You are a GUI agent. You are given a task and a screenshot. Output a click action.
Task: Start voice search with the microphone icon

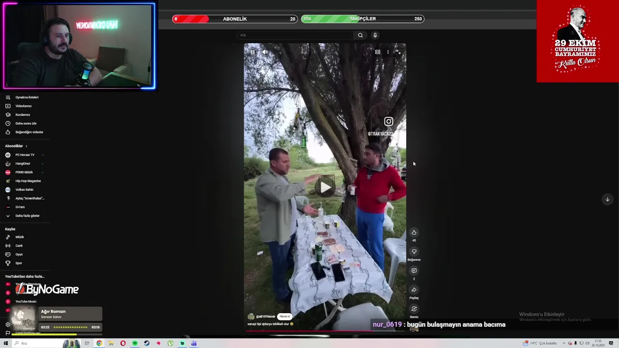pyautogui.click(x=375, y=35)
